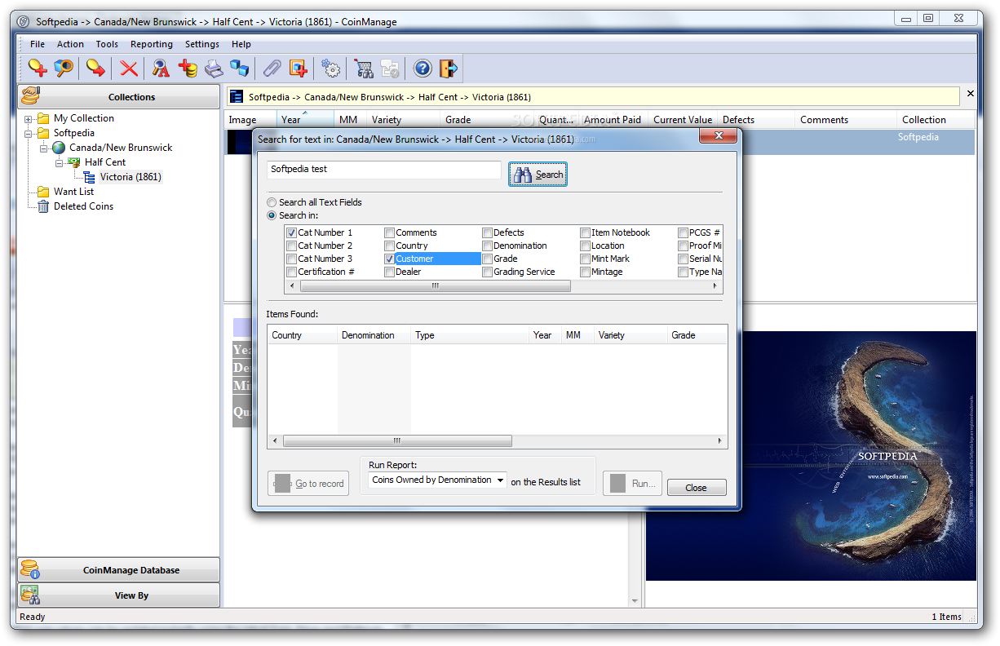Click the Print toolbar icon

tap(214, 69)
